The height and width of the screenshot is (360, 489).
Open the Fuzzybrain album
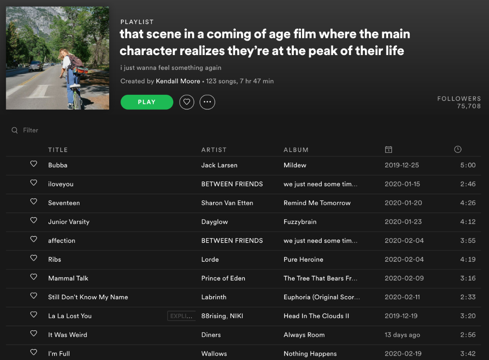coord(300,222)
